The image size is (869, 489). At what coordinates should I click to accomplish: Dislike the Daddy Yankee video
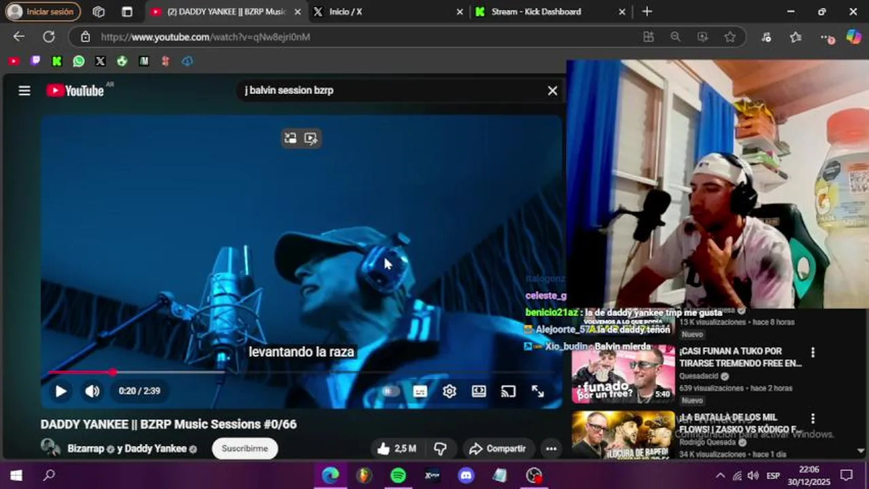(x=441, y=448)
